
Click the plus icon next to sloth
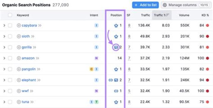tap(19, 36)
